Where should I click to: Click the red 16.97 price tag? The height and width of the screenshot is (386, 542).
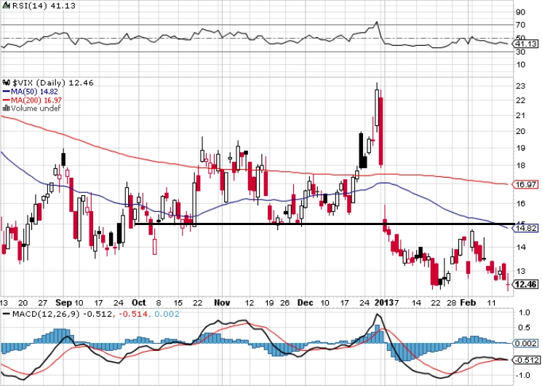pyautogui.click(x=525, y=184)
